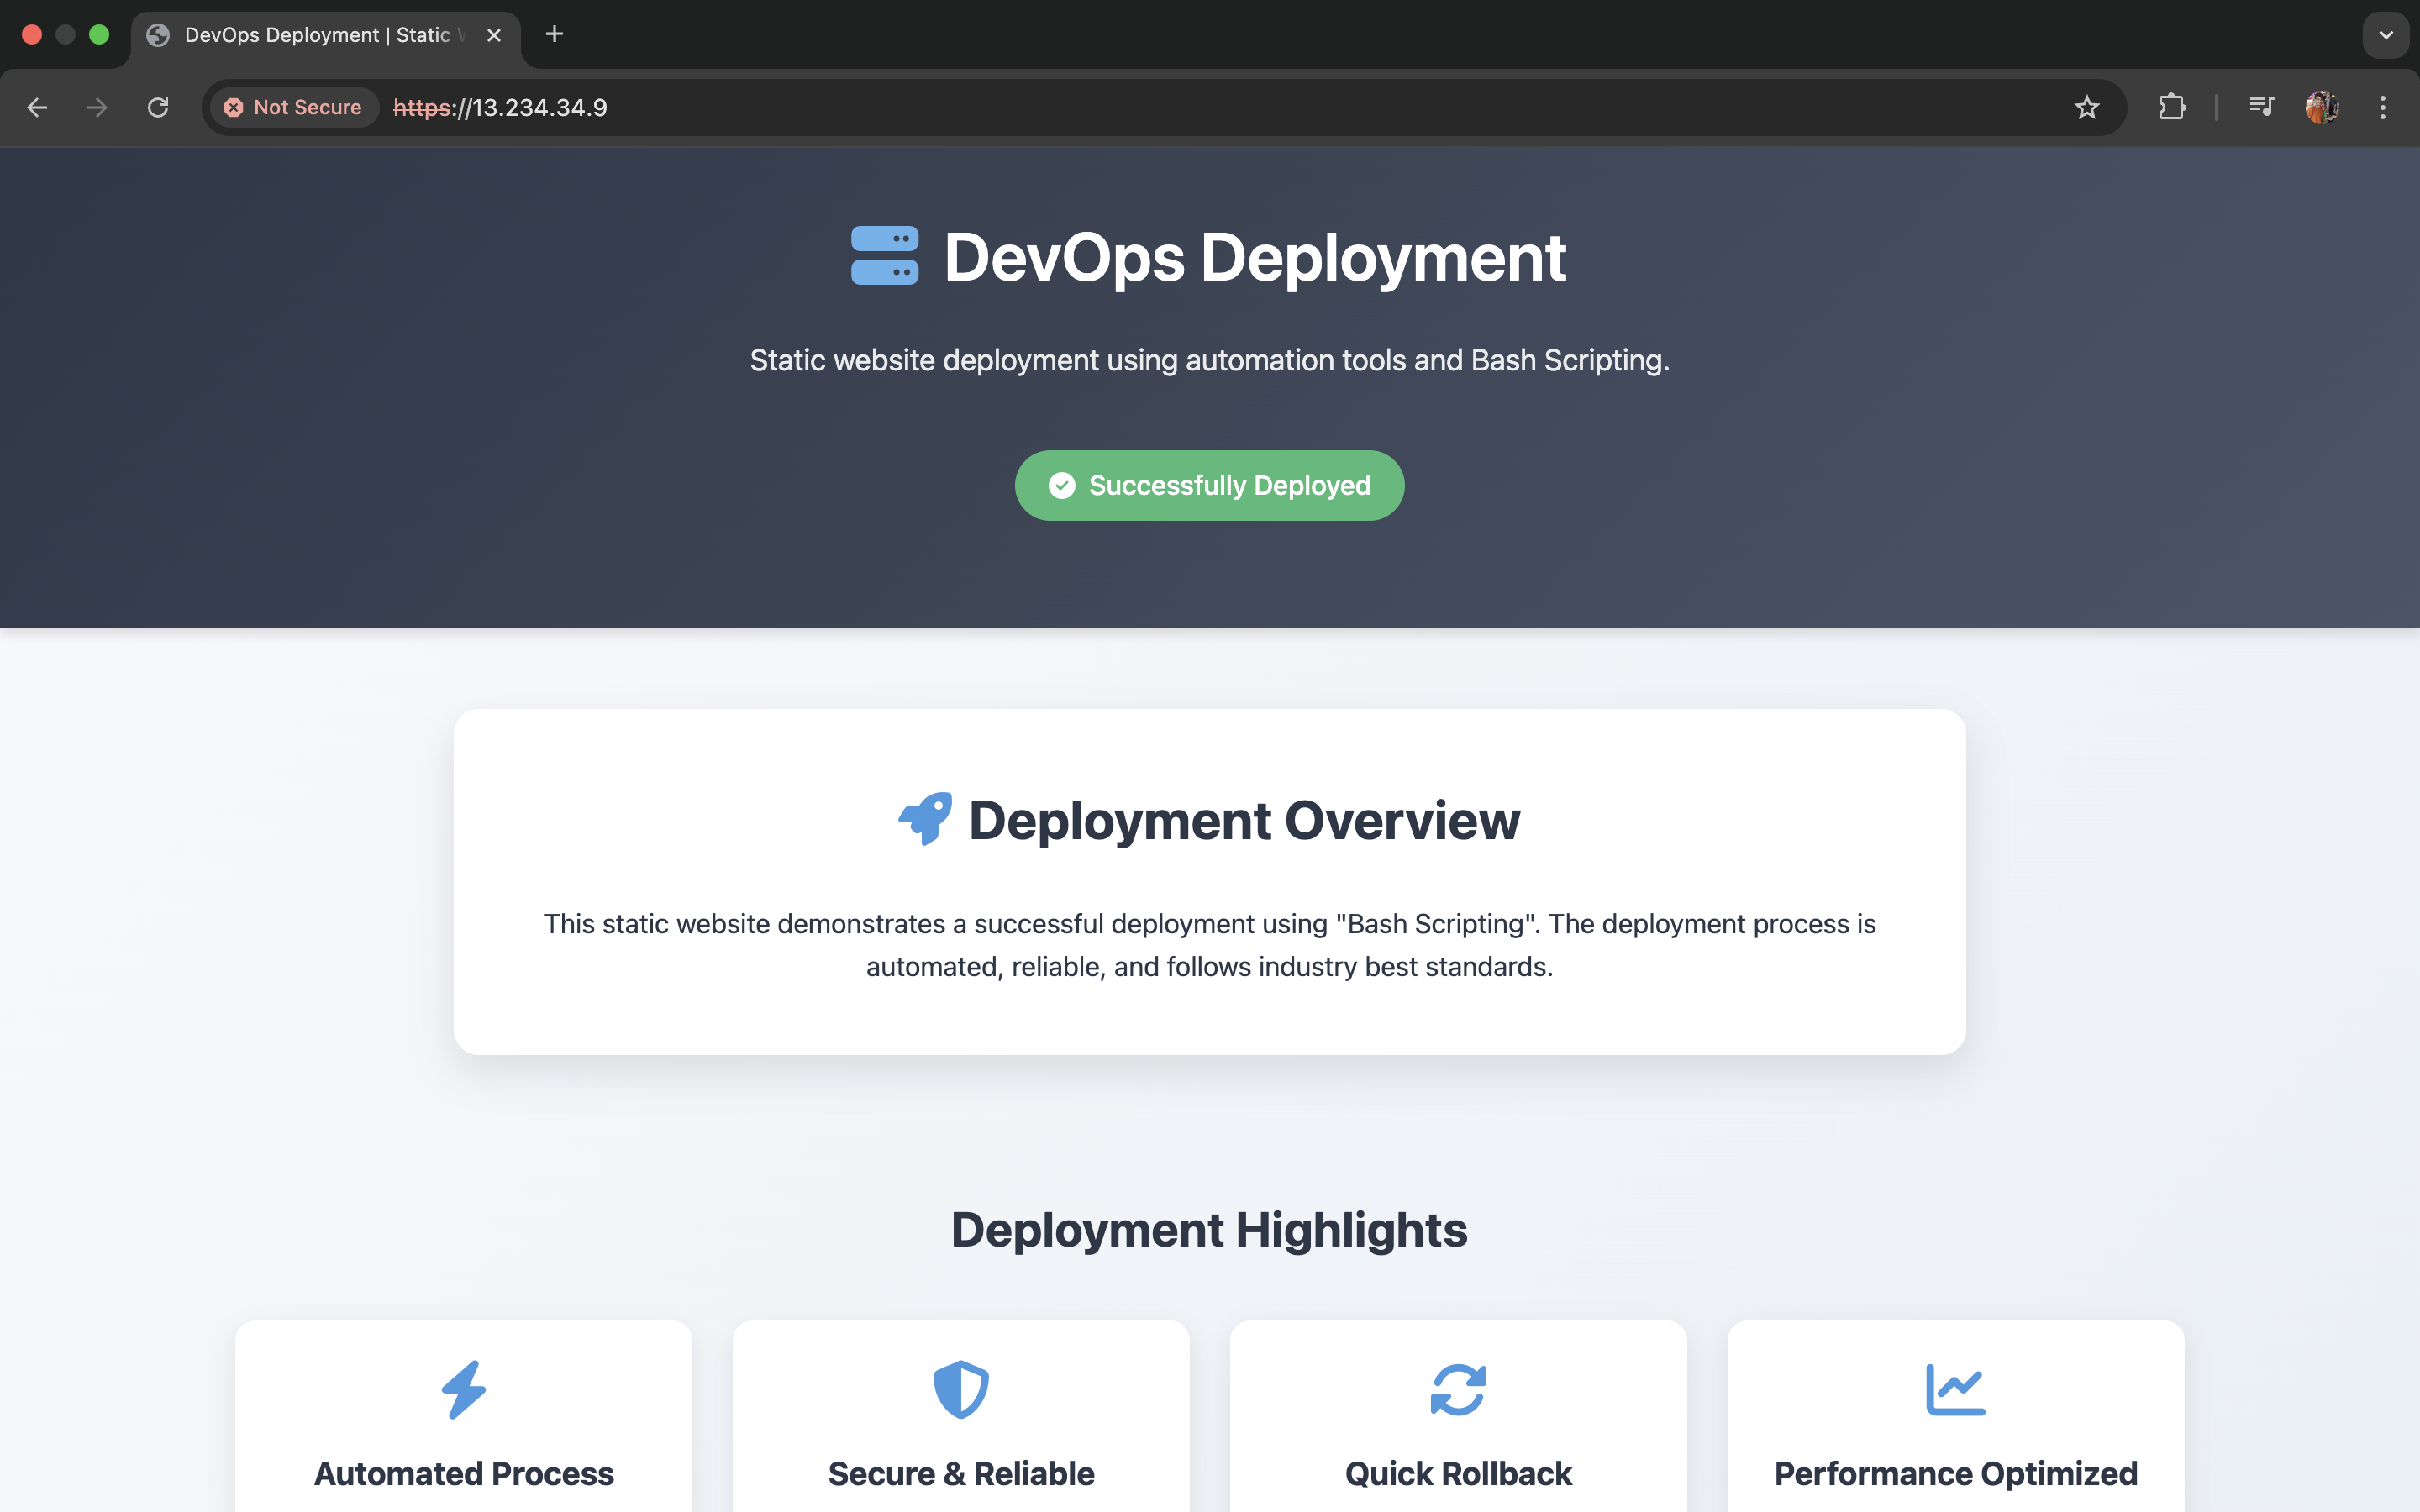This screenshot has width=2420, height=1512.
Task: Open the Chrome profile avatar
Action: (2321, 107)
